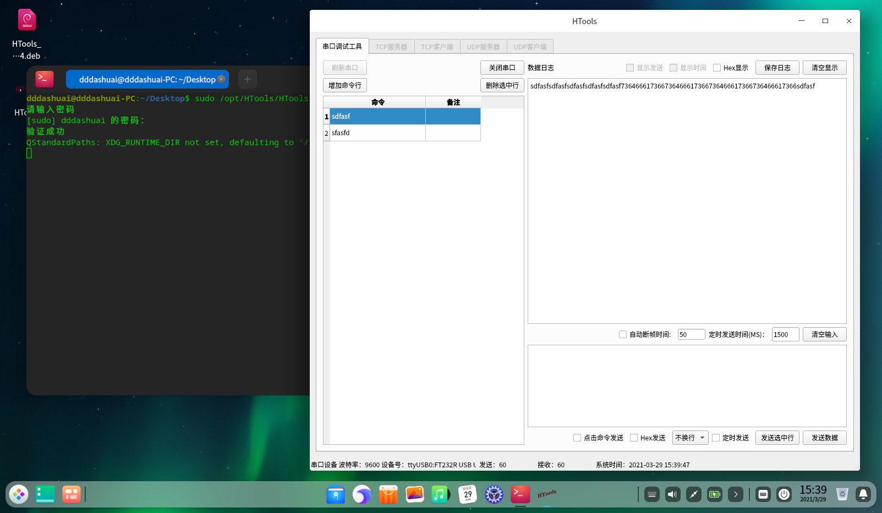Open system settings gear in dock

point(494,494)
